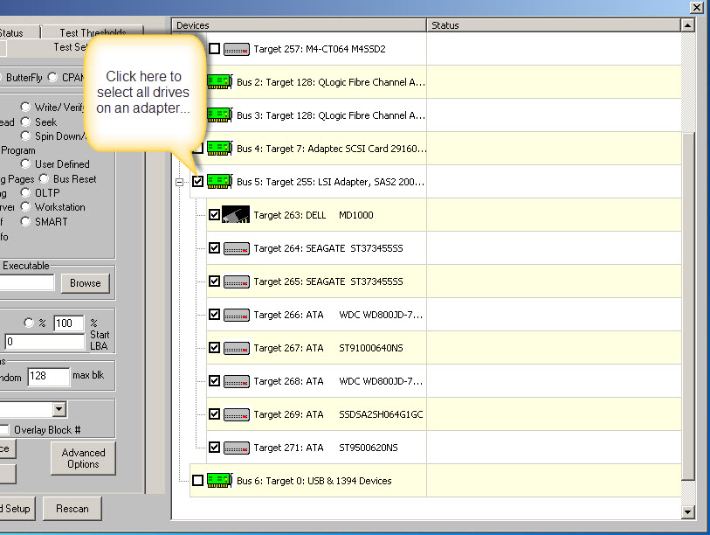Select the percent radio button beside 100
This screenshot has width=710, height=535.
coord(29,323)
